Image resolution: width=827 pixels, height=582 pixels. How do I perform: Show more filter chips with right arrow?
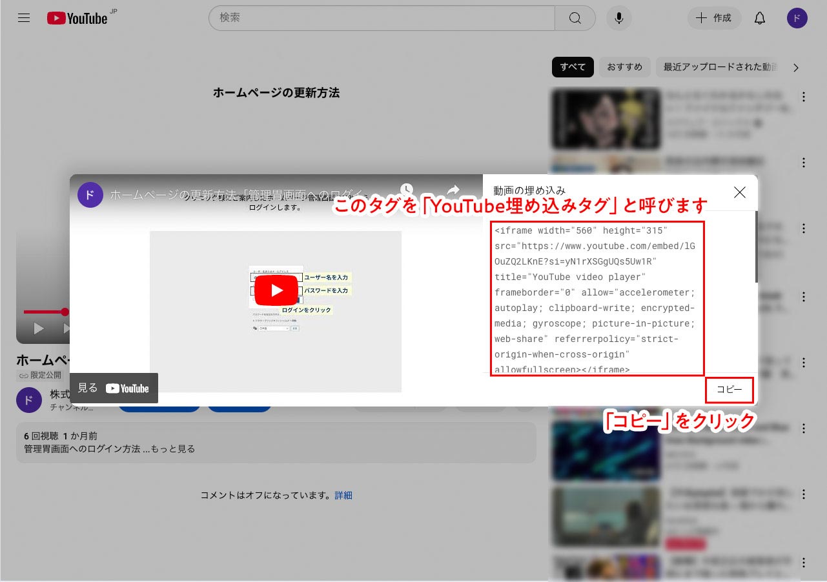796,67
